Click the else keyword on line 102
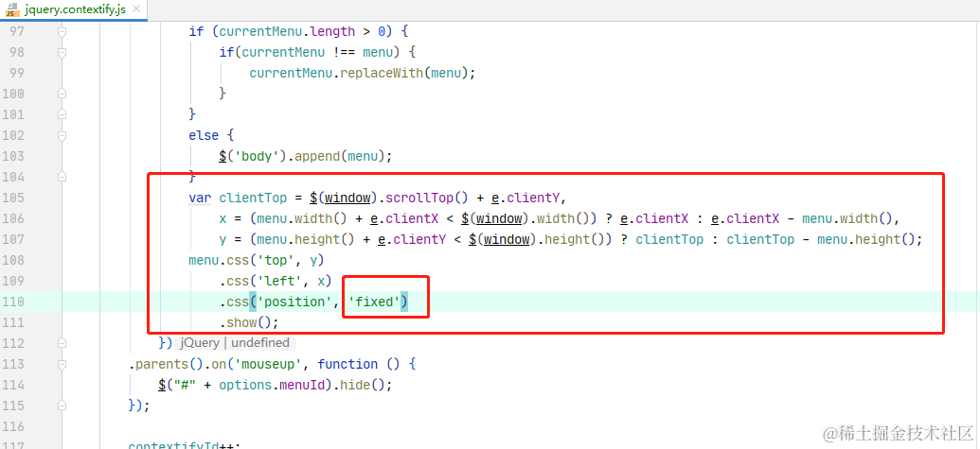The width and height of the screenshot is (980, 449). [204, 135]
